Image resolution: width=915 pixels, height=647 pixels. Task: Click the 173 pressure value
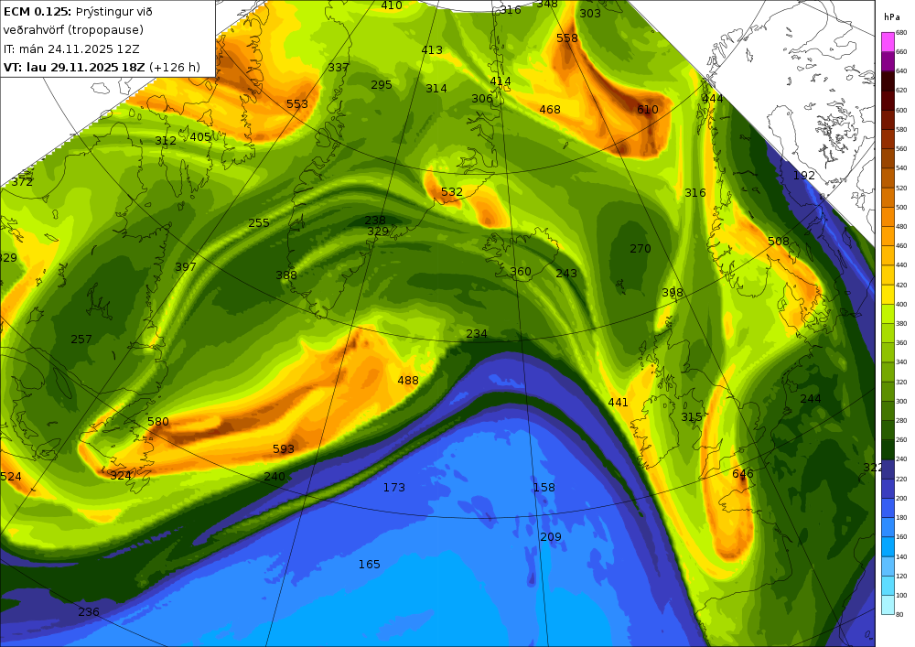[393, 487]
